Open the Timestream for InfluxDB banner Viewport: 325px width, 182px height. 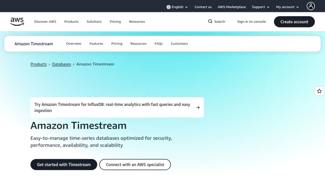(117, 107)
